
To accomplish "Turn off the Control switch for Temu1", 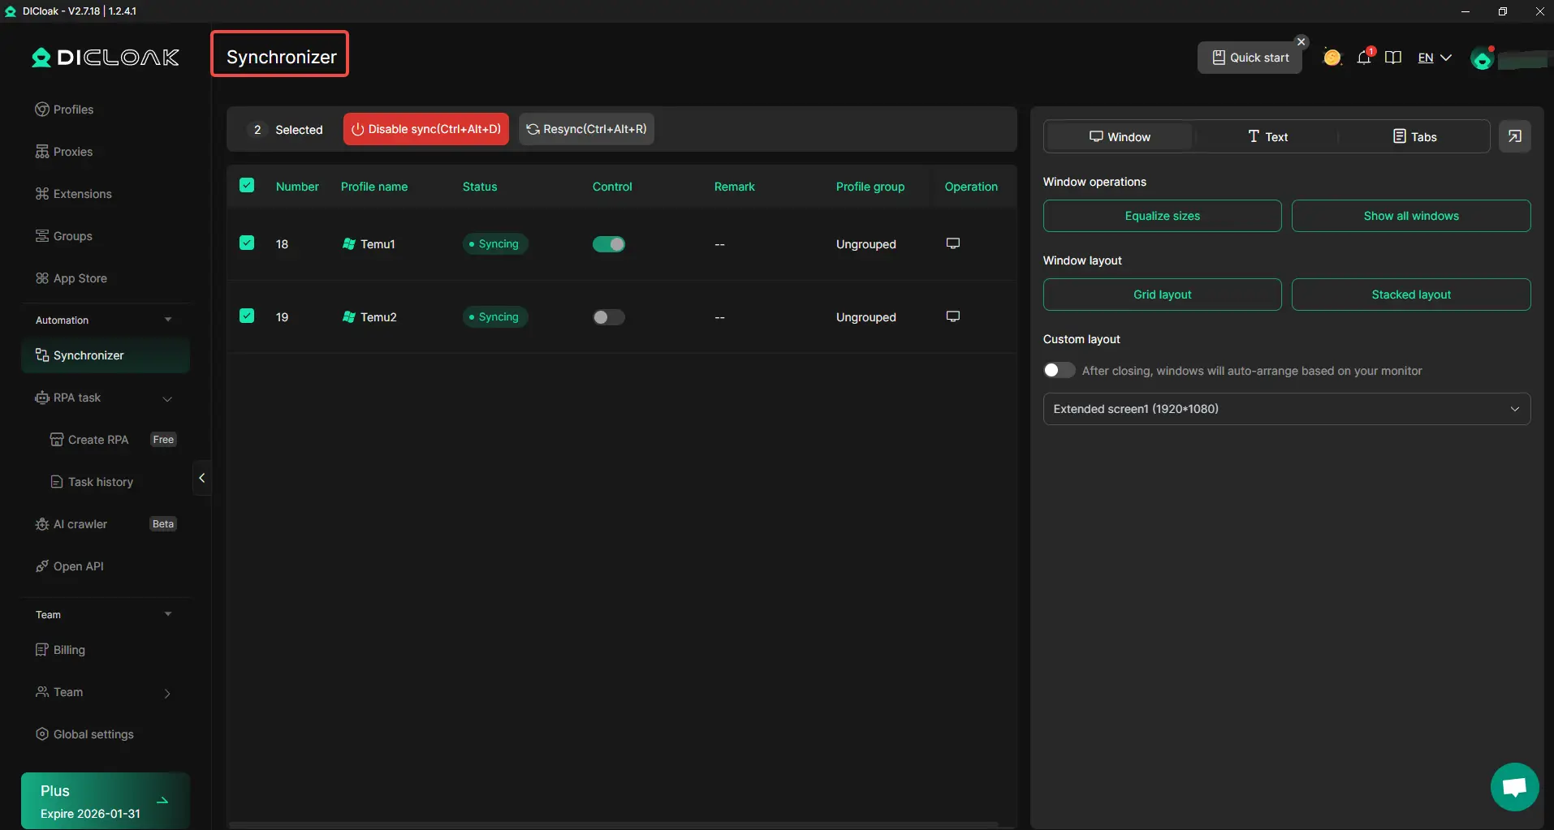I will tap(608, 244).
